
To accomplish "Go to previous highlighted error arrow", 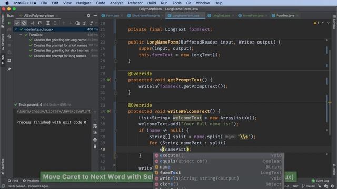I will (323, 23).
